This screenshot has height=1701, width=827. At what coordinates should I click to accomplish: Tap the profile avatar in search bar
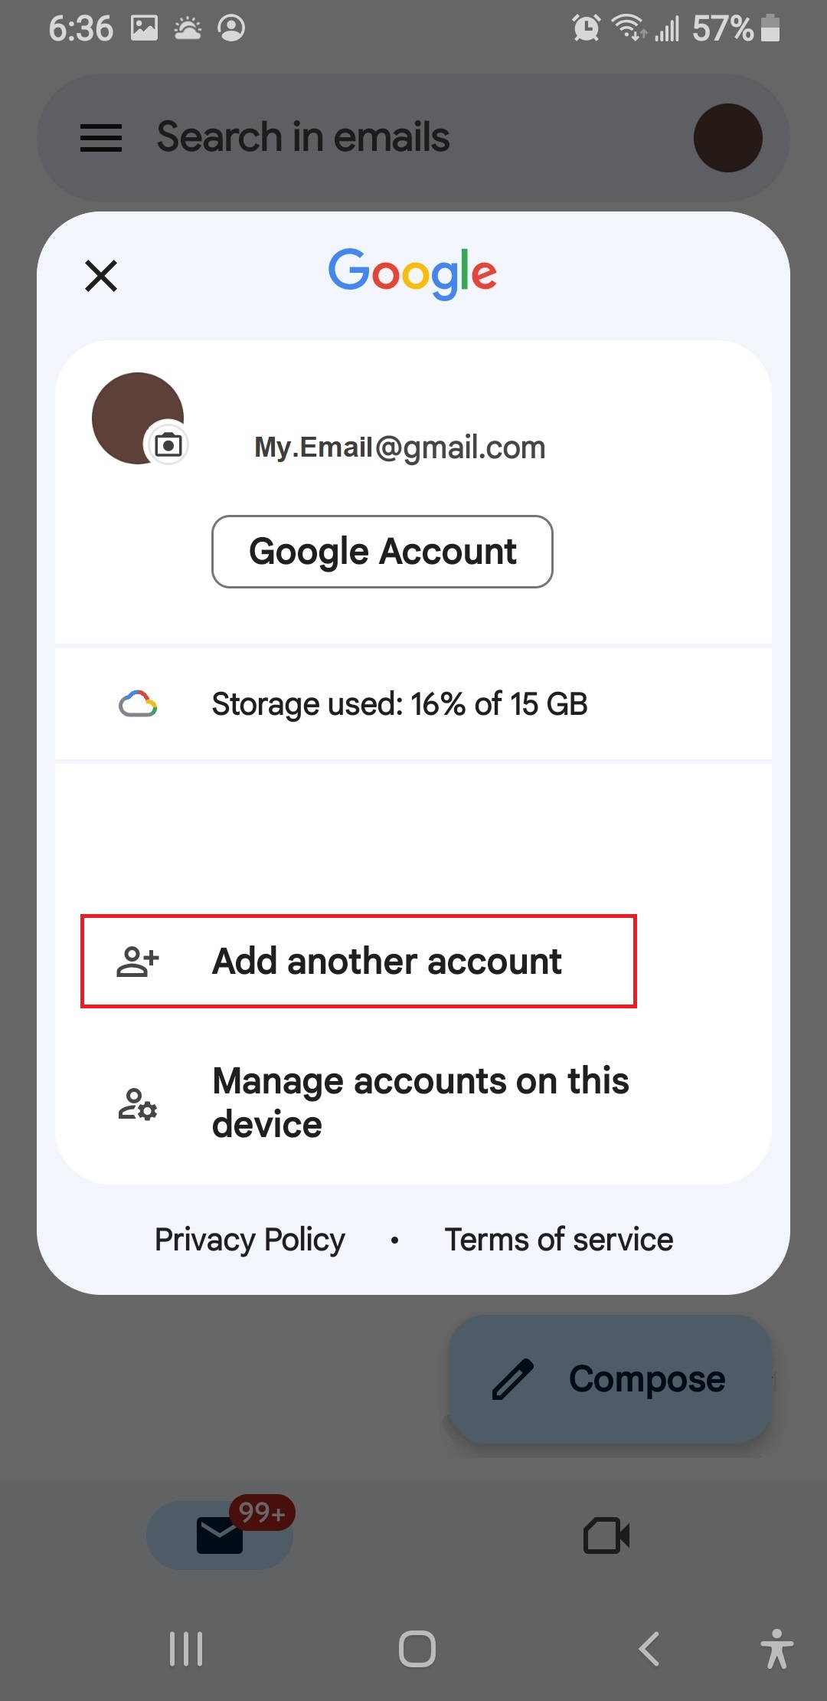tap(727, 138)
